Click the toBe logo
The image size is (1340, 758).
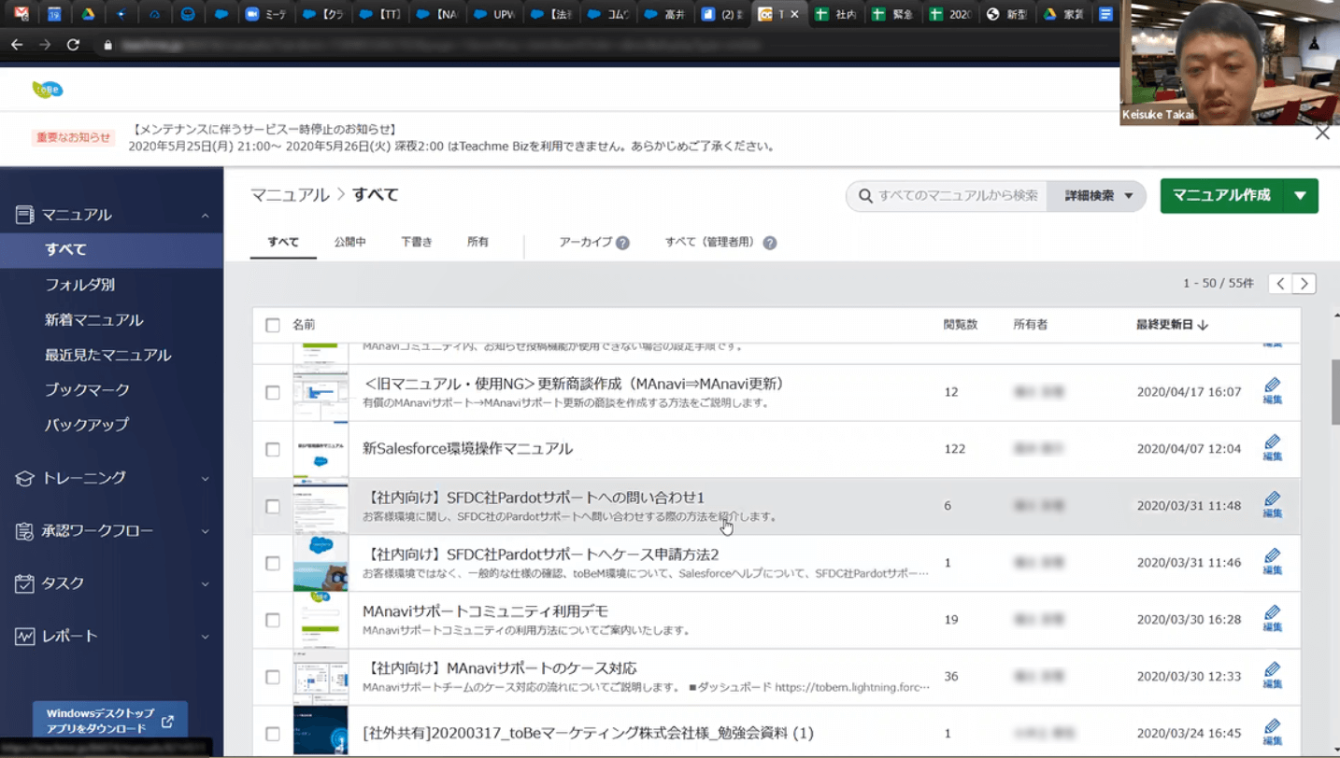point(48,89)
